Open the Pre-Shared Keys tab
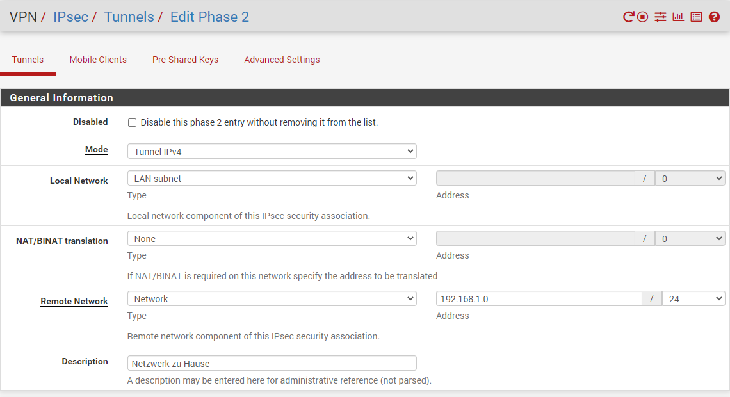 click(185, 60)
